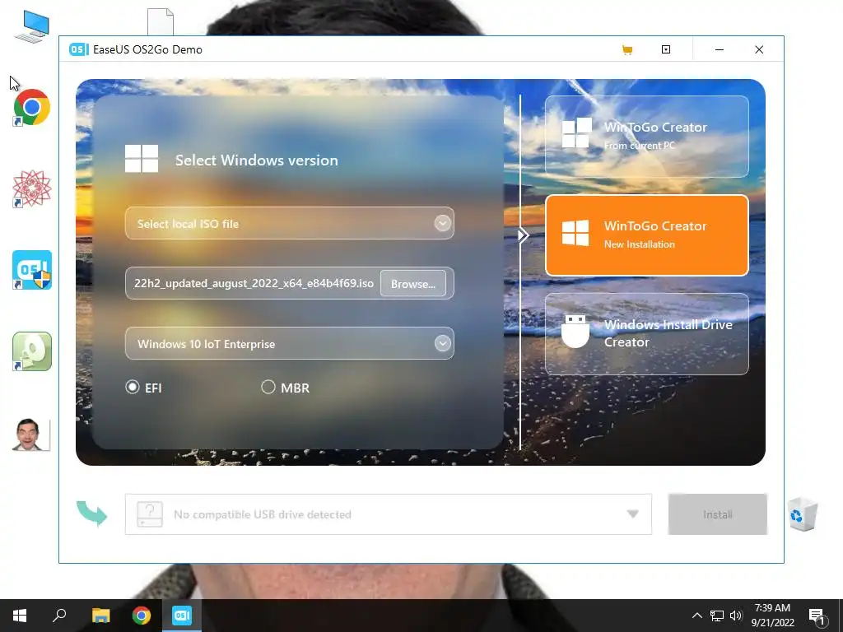Click the Browse... button
843x632 pixels.
[x=413, y=283]
